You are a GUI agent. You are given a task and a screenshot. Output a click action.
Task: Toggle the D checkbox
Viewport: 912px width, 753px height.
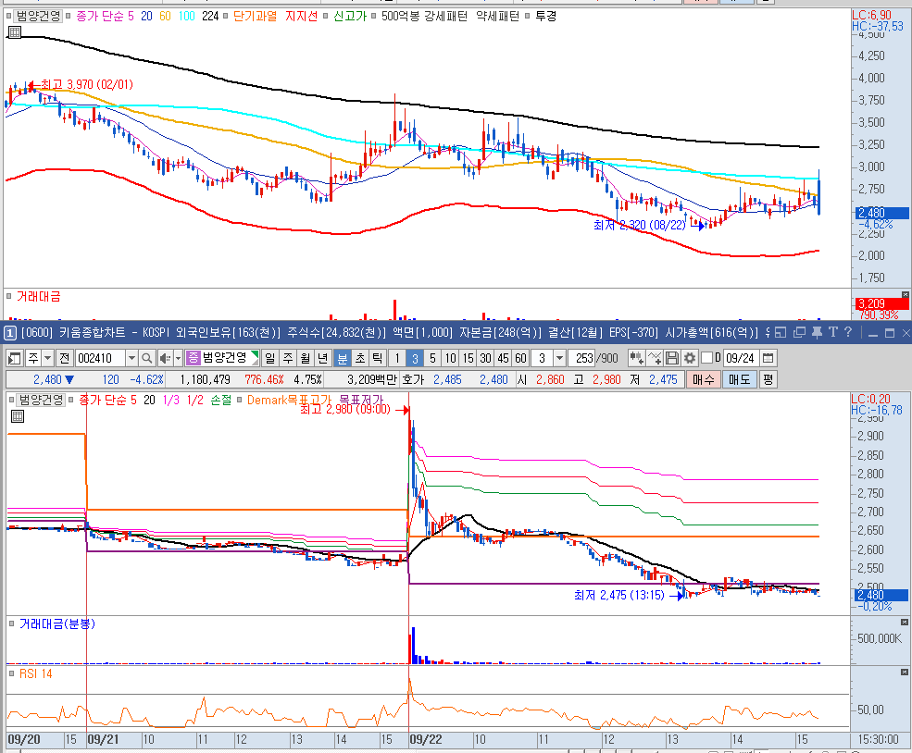tap(706, 358)
